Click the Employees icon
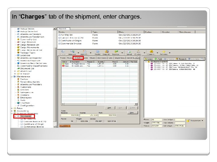The width and height of the screenshot is (217, 162). [x=18, y=97]
